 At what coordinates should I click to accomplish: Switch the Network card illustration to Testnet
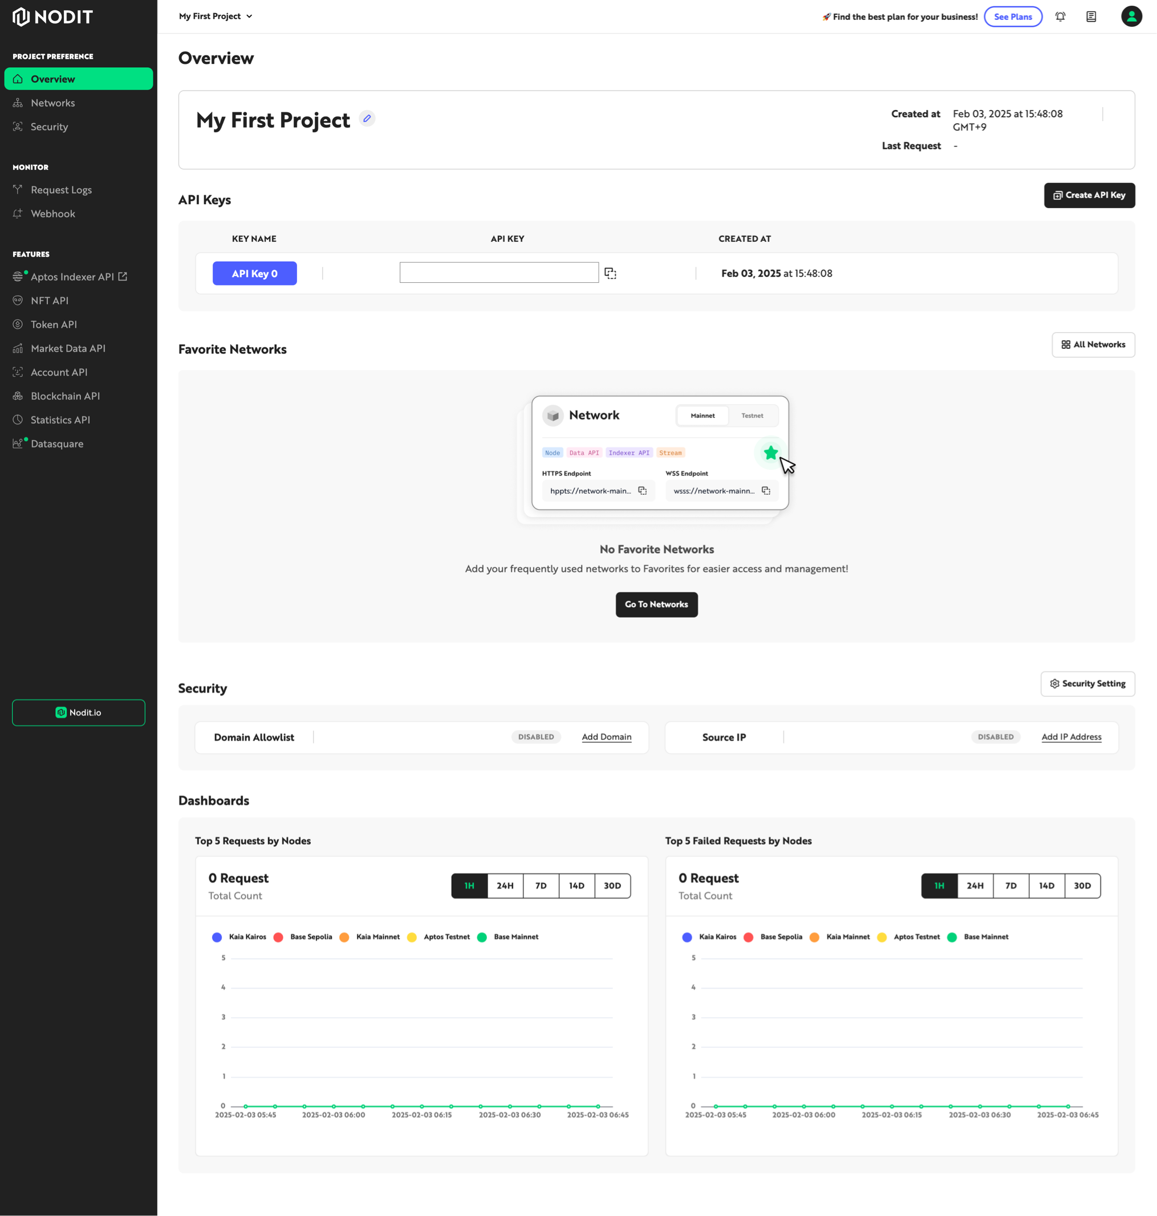[x=752, y=416]
